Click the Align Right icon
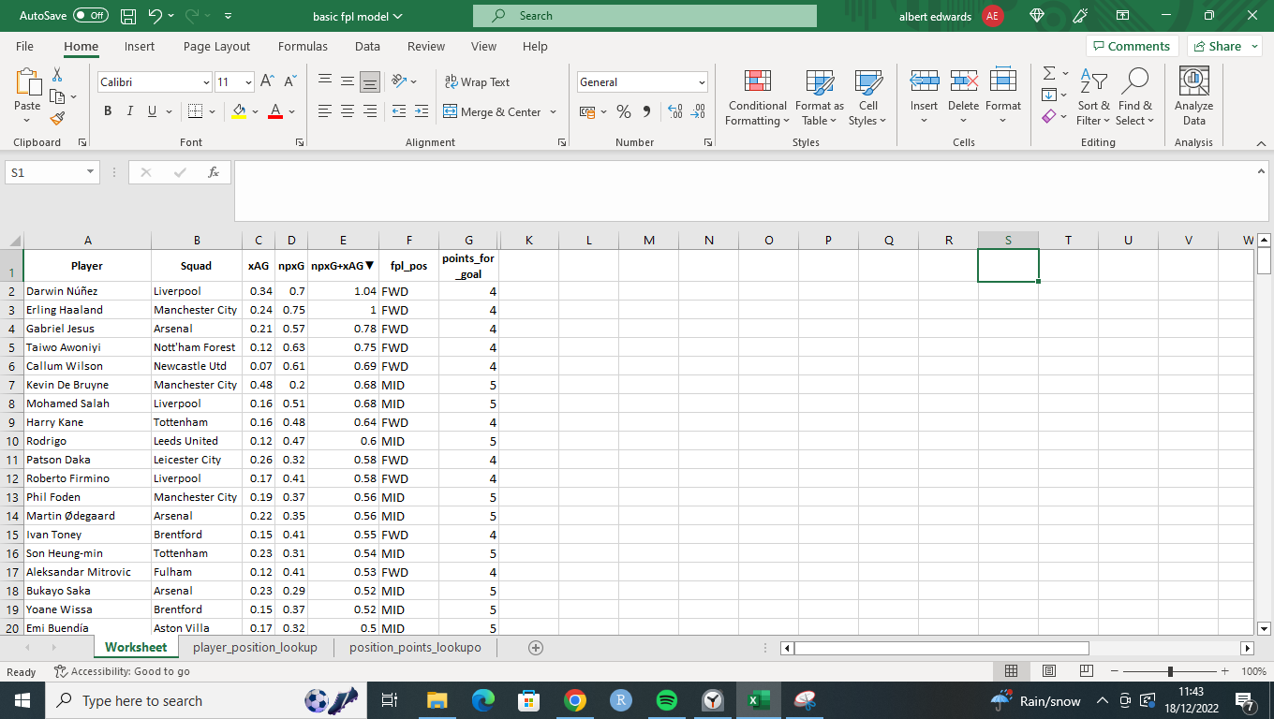 click(x=370, y=111)
